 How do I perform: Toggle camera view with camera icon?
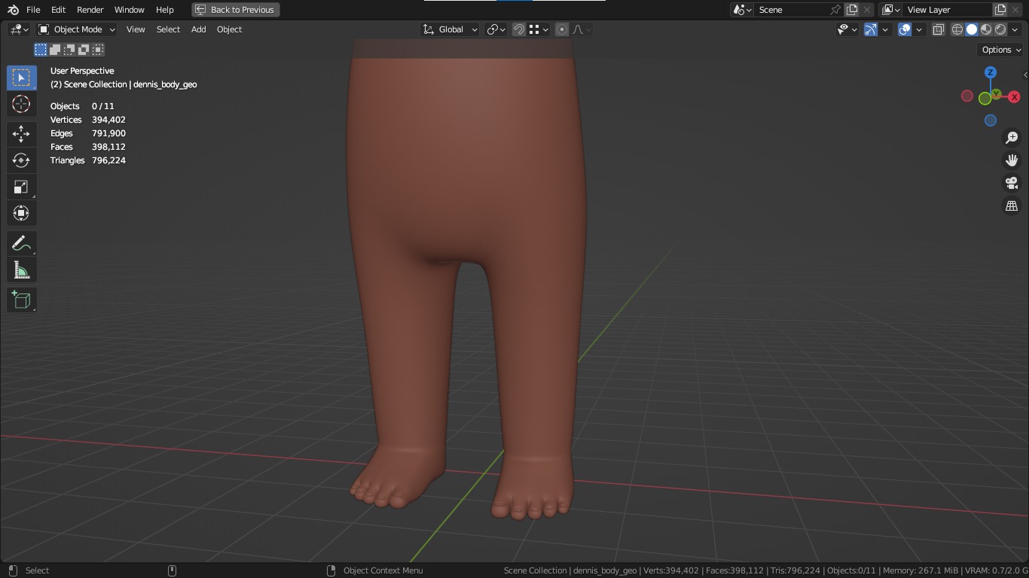pyautogui.click(x=1012, y=183)
